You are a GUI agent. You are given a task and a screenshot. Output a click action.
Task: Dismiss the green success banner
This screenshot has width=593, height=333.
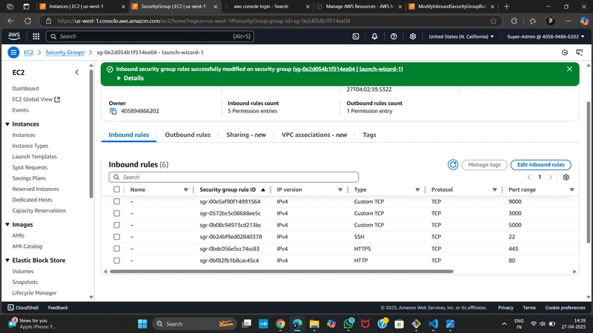click(x=569, y=69)
